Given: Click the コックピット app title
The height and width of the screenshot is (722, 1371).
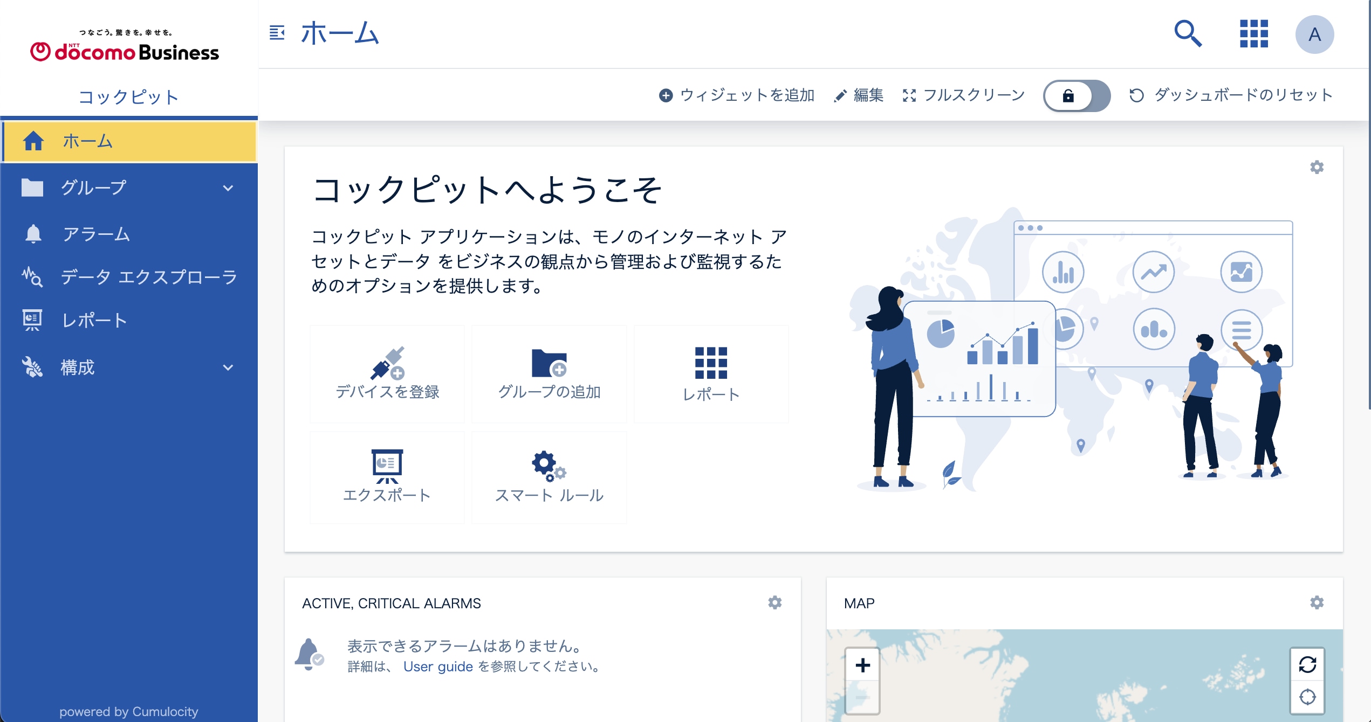Looking at the screenshot, I should click(x=129, y=97).
